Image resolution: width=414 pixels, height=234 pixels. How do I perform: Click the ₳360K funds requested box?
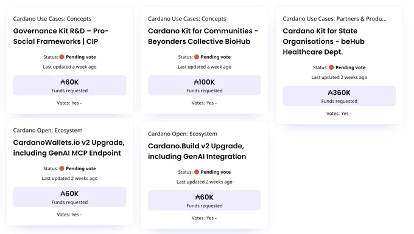[x=339, y=96]
